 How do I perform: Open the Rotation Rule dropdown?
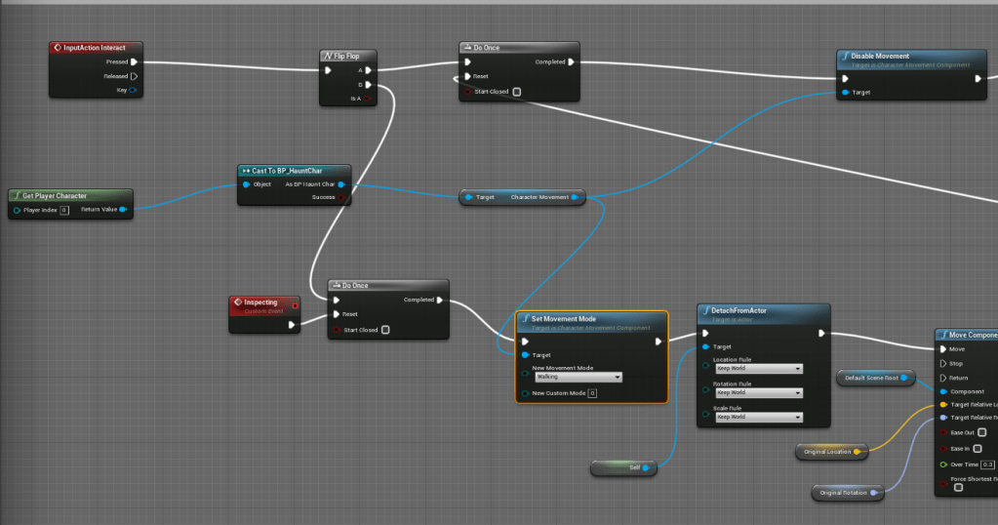click(x=758, y=393)
